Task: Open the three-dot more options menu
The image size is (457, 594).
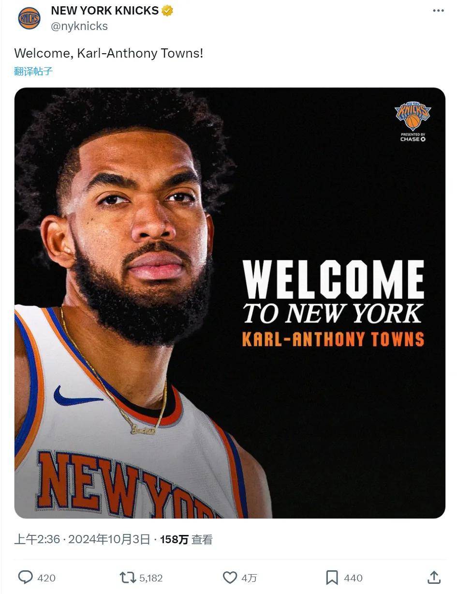Action: (x=438, y=11)
